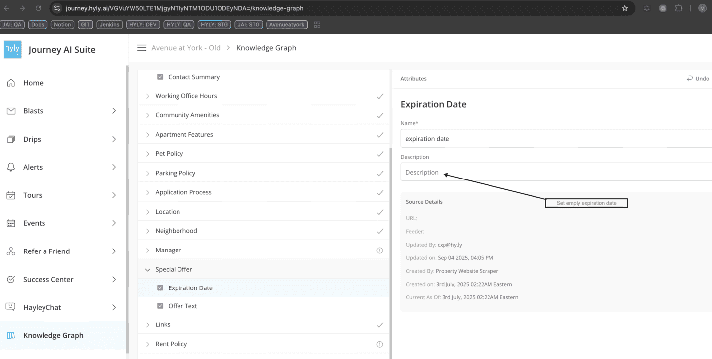Click the HayleyChat icon
The height and width of the screenshot is (359, 712).
pos(11,307)
